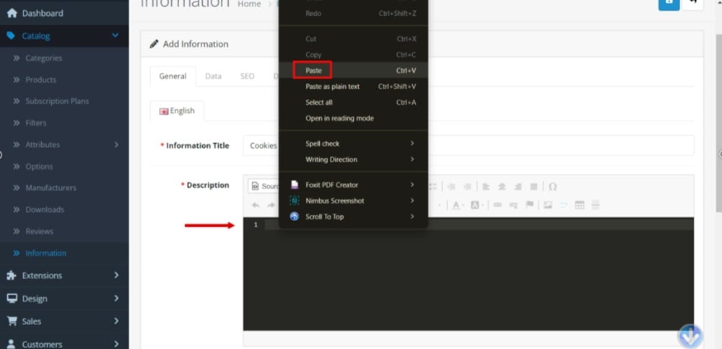Open Nimbus Screenshot submenu
The image size is (722, 349).
click(354, 201)
